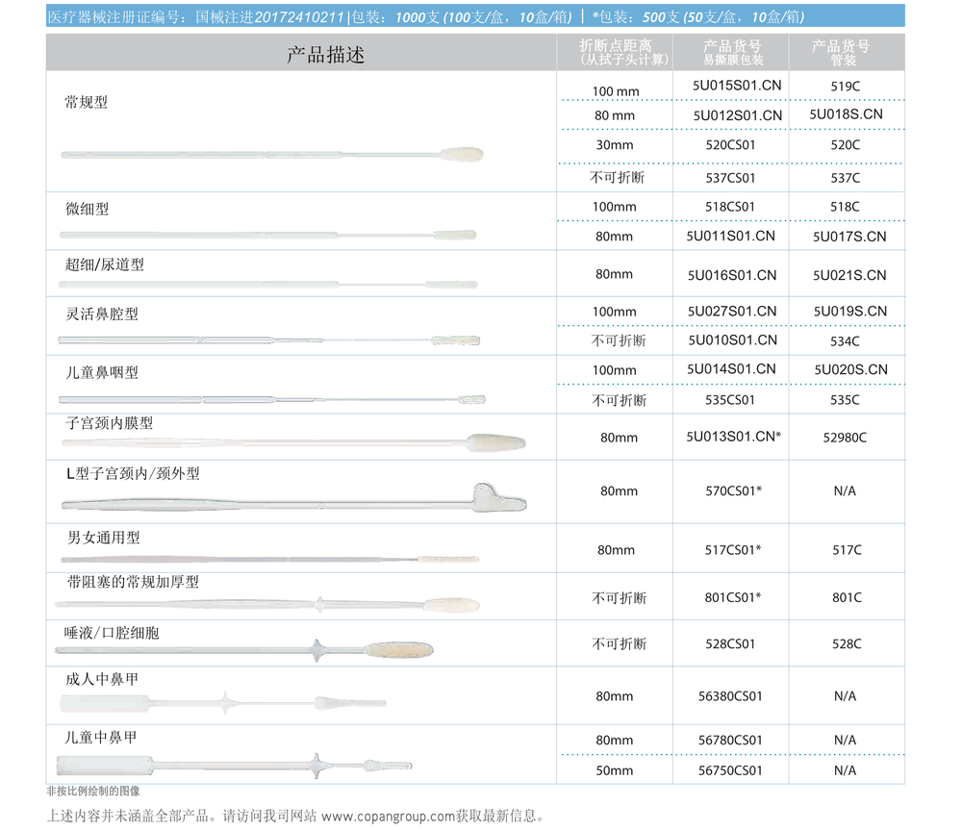
Task: Click the pediatric mid-turbinate swab image
Action: click(235, 766)
